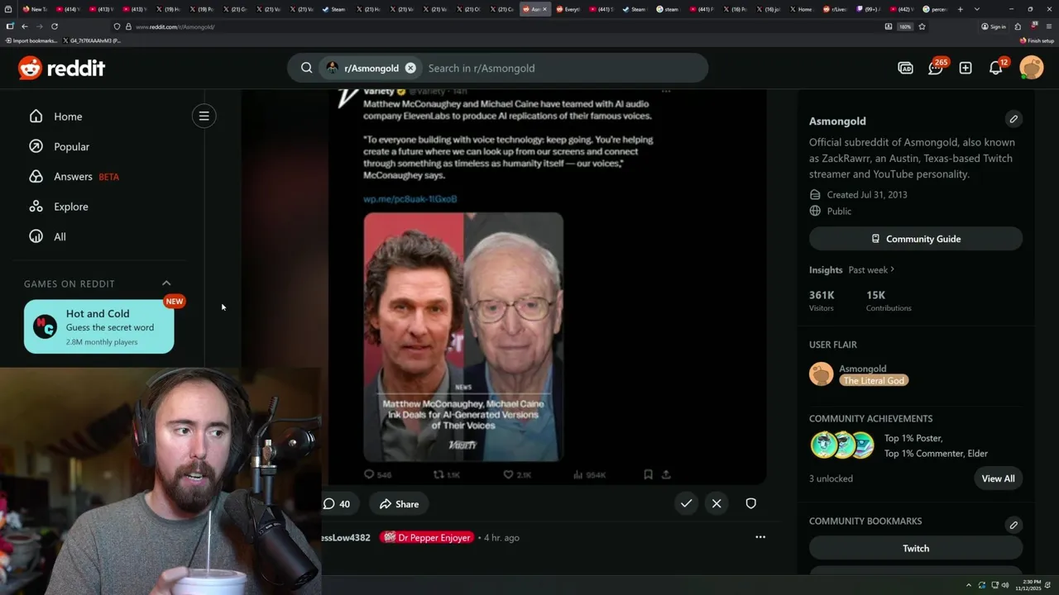Viewport: 1059px width, 595px height.
Task: Open the McConaughey and Caine image
Action: click(x=463, y=336)
